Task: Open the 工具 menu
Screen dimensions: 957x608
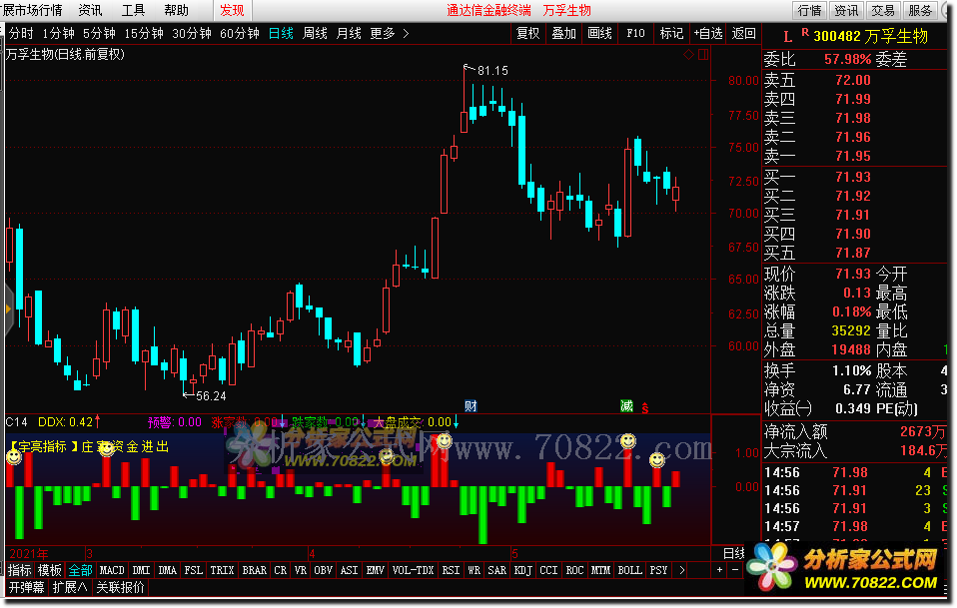Action: pyautogui.click(x=133, y=10)
